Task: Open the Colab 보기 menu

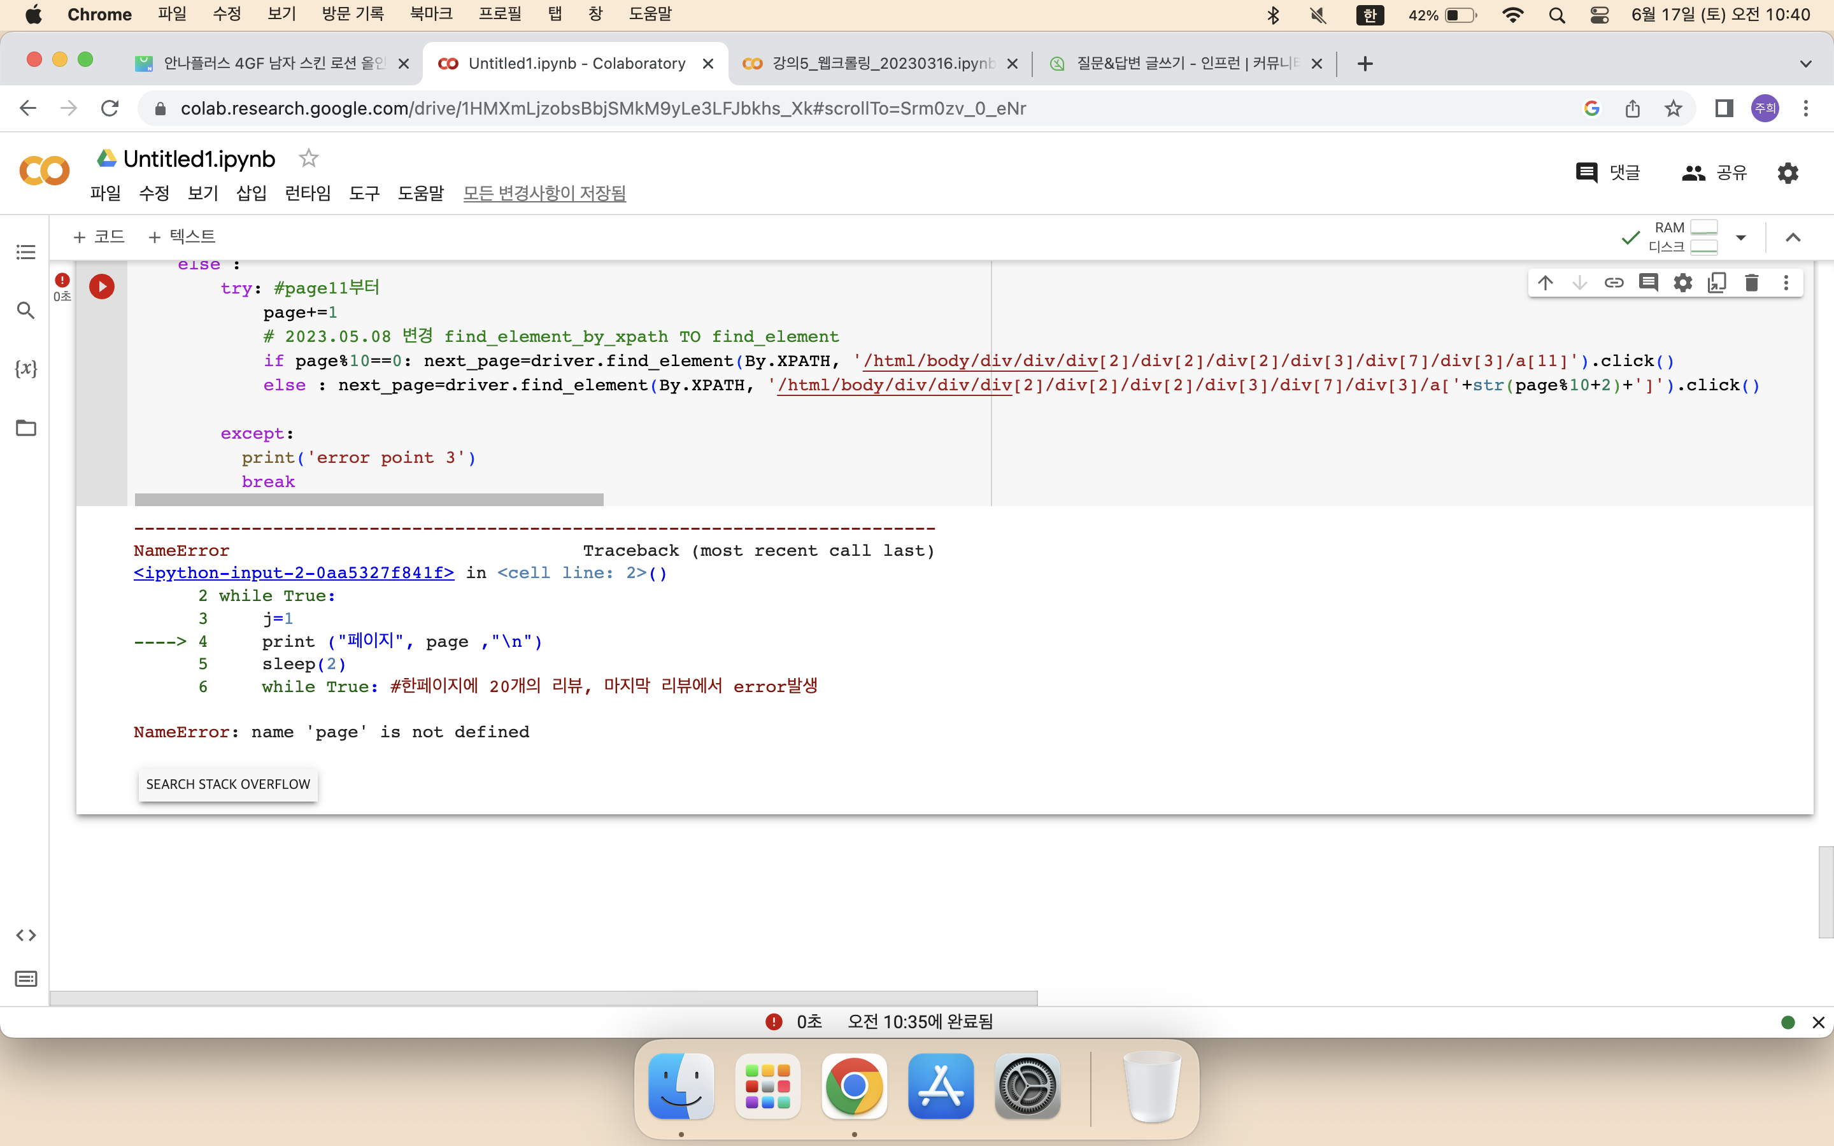Action: click(203, 194)
